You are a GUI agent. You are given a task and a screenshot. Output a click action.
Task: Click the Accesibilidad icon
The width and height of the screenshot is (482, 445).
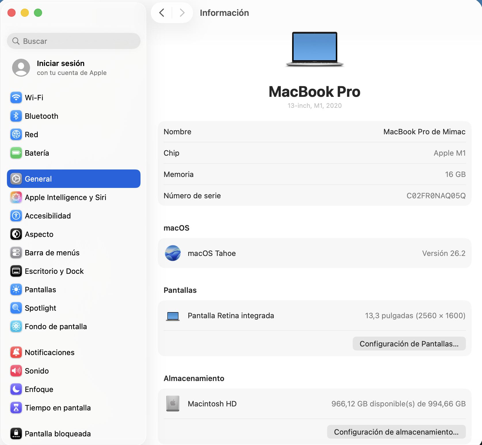[x=16, y=216]
